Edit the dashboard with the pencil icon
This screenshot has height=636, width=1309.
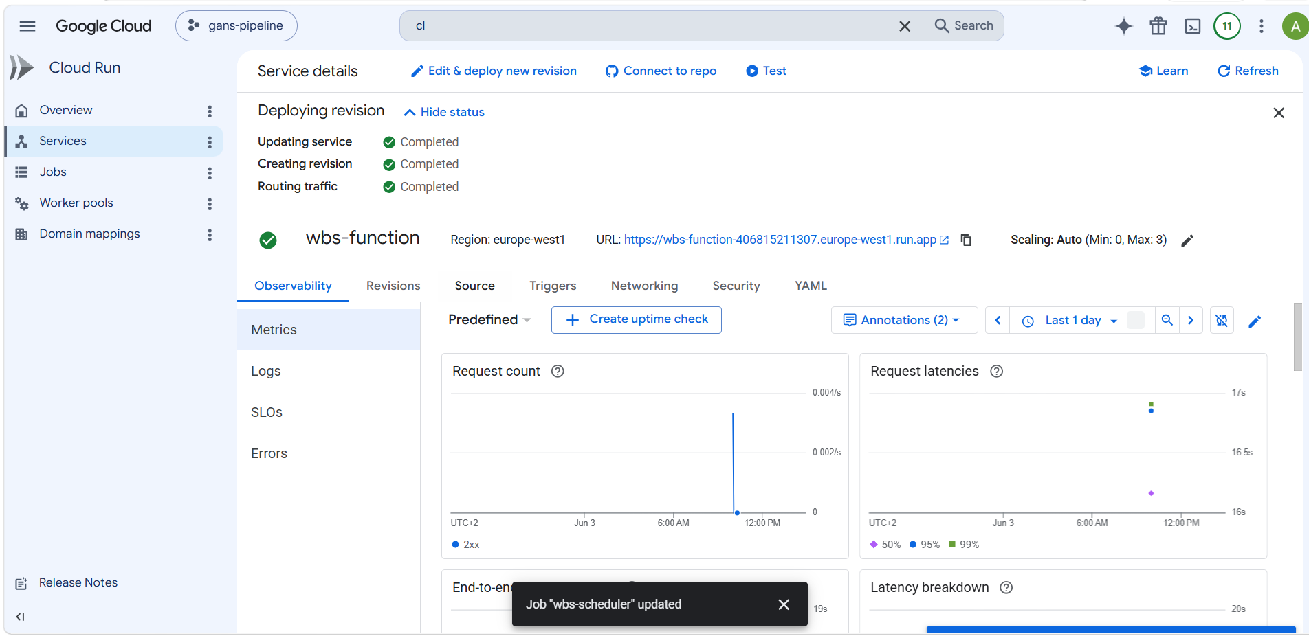pyautogui.click(x=1255, y=321)
